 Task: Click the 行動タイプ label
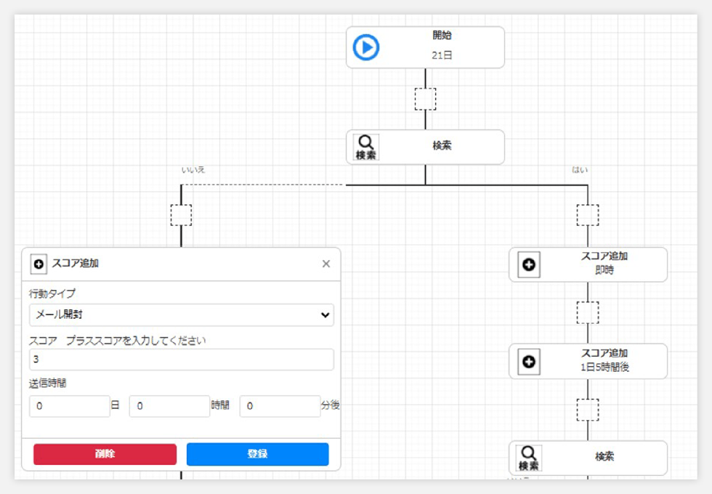point(52,293)
